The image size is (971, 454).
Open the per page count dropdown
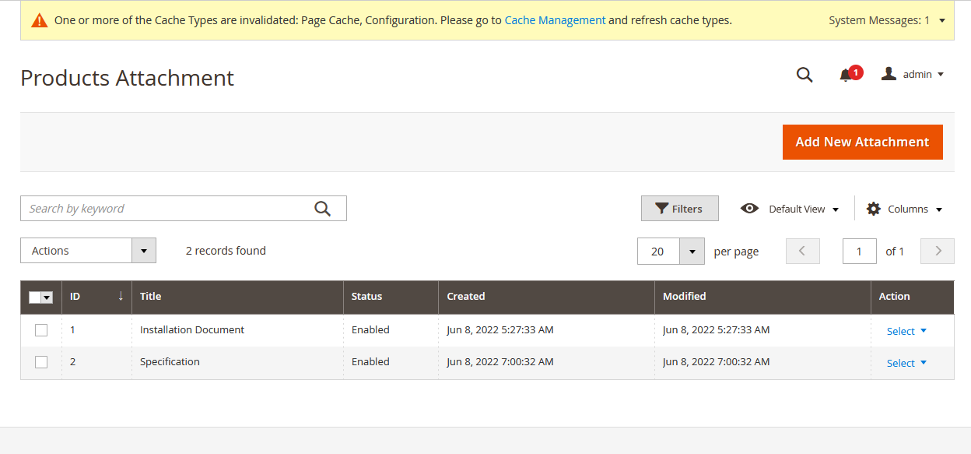[692, 251]
